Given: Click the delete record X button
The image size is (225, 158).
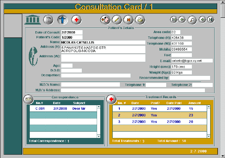Looking at the screenshot, I should coord(128,20).
